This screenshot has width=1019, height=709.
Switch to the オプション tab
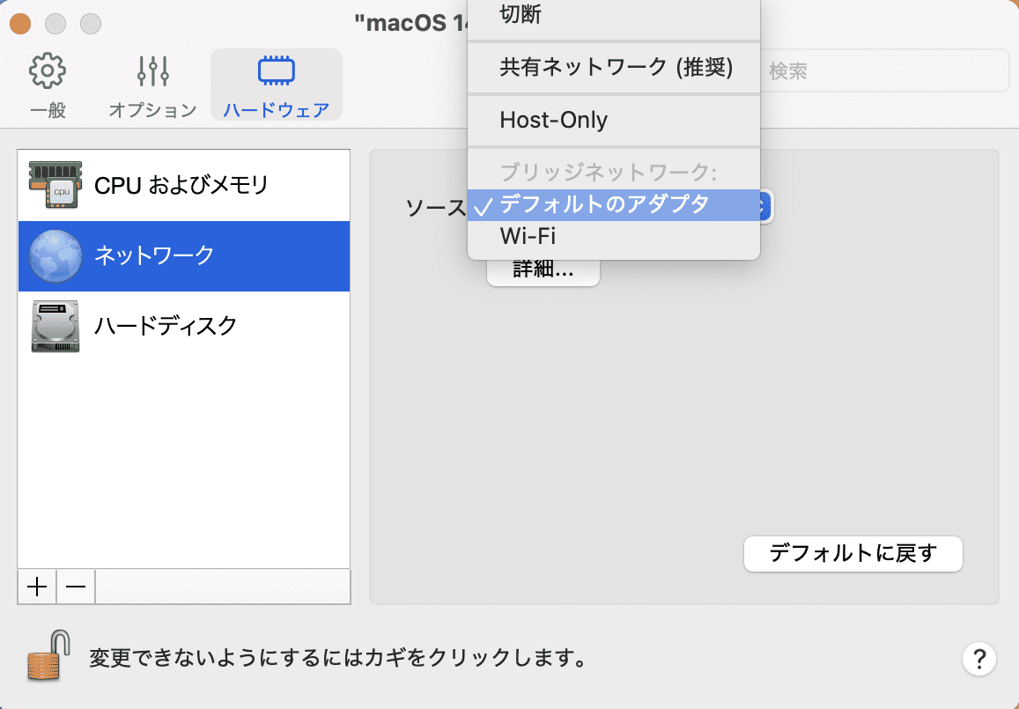(x=152, y=86)
